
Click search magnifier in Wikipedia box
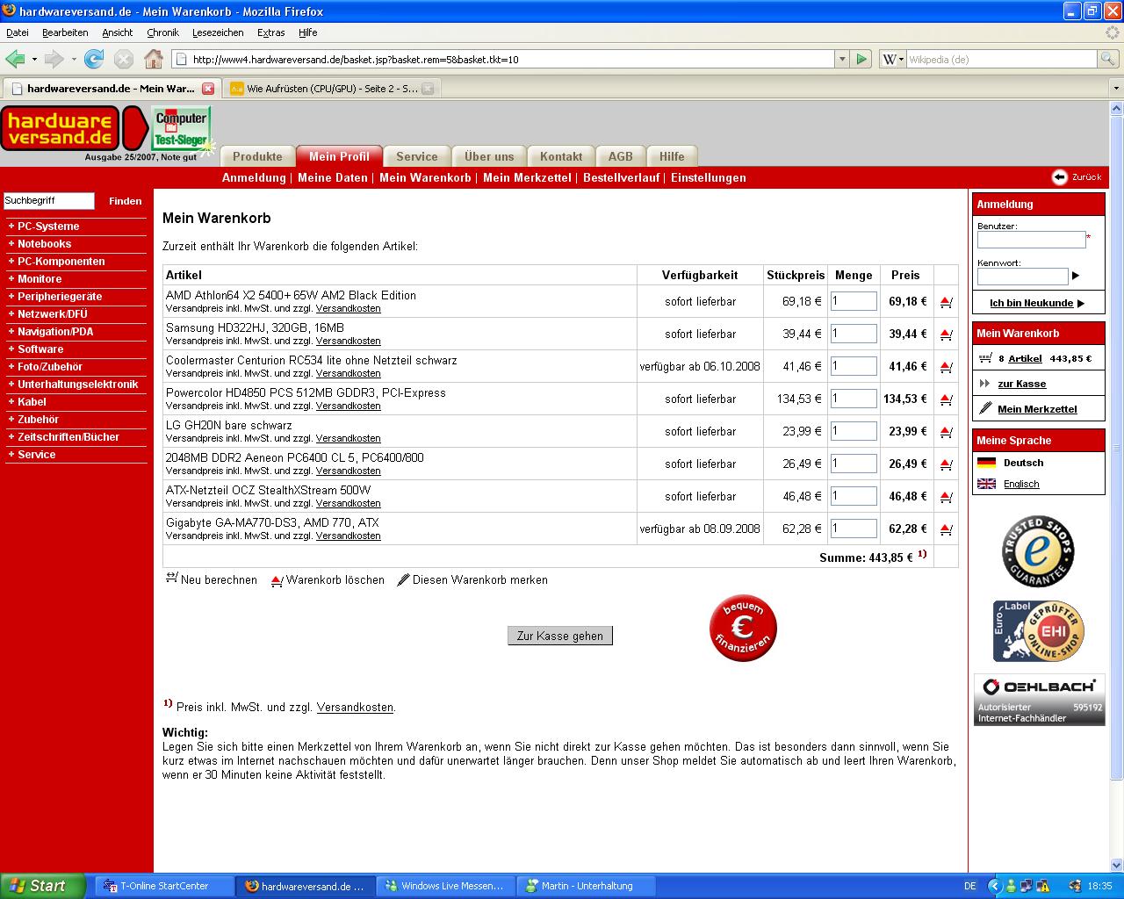point(1109,59)
